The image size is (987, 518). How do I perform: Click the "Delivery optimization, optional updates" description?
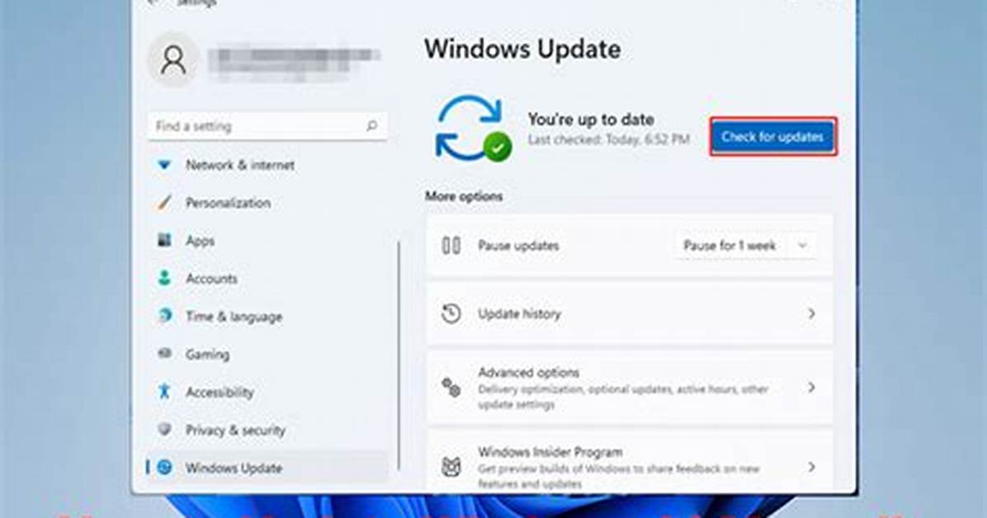623,397
